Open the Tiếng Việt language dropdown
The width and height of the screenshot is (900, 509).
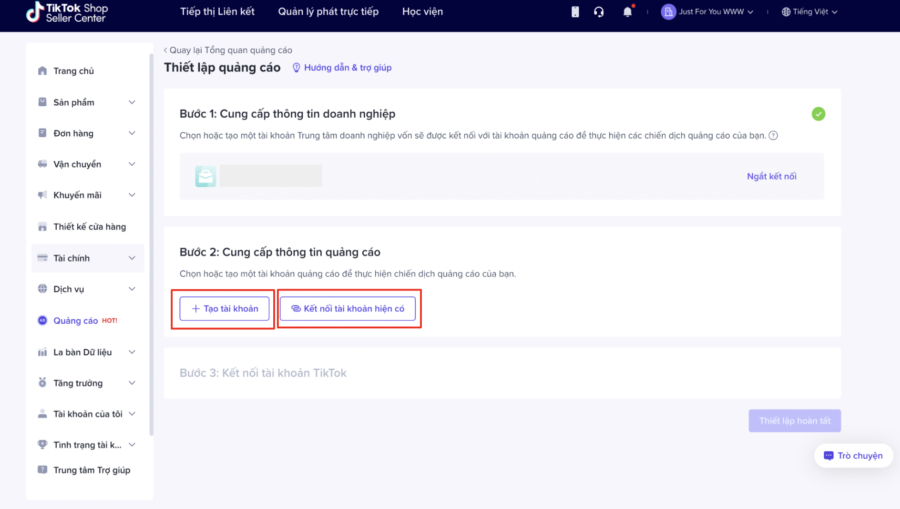pyautogui.click(x=810, y=12)
